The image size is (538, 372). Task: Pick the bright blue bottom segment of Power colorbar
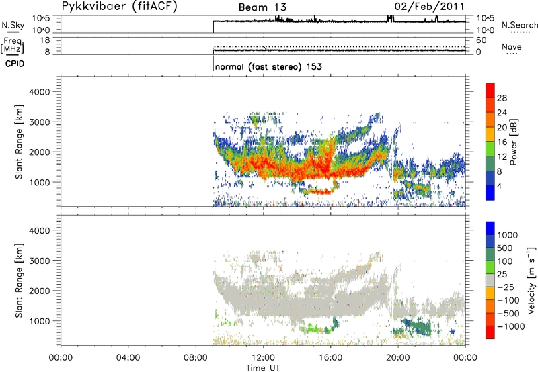pos(490,193)
